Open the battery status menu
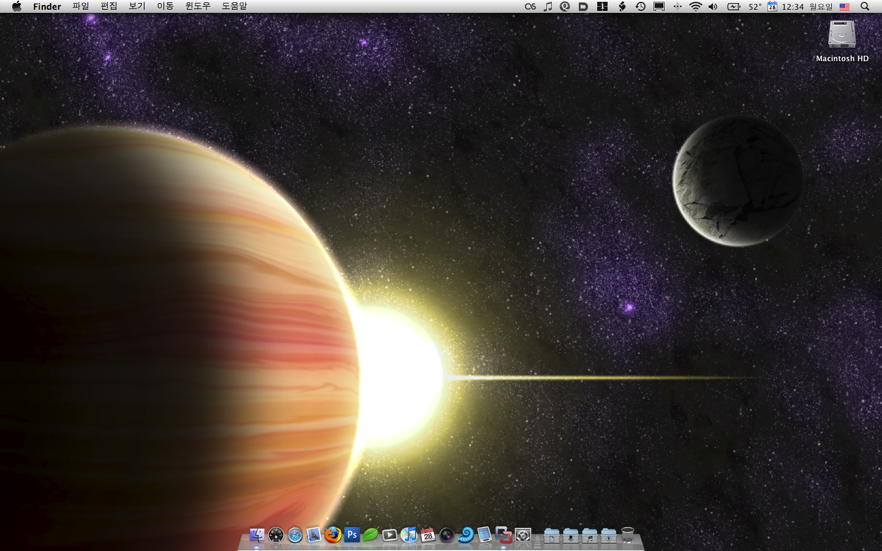882x551 pixels. [x=734, y=7]
